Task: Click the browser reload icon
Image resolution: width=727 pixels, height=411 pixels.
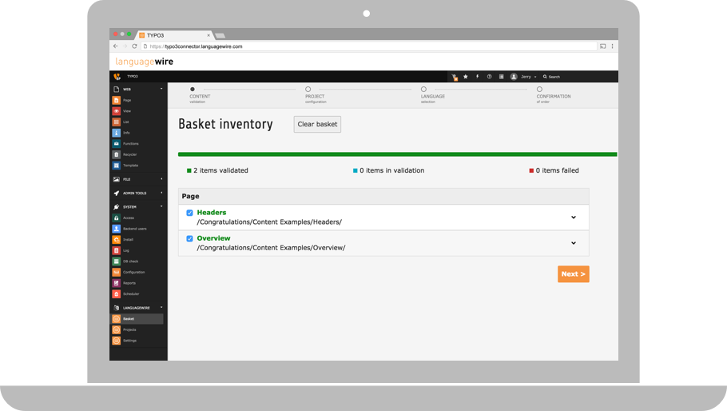Action: pos(134,46)
